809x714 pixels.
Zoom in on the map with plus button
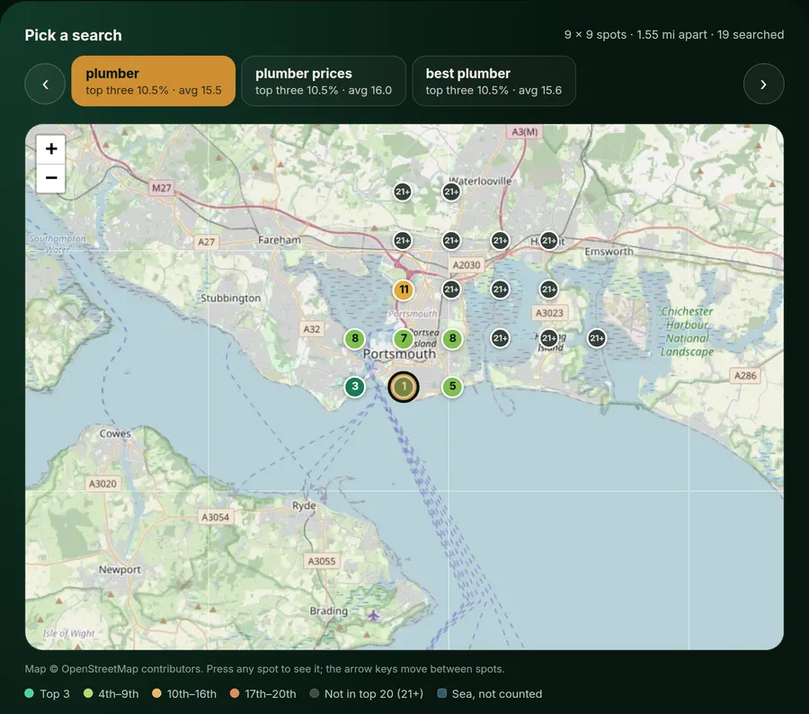[51, 149]
